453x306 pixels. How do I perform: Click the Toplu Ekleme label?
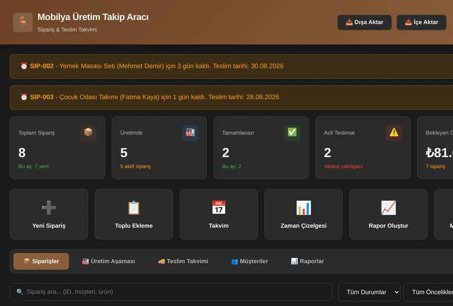pyautogui.click(x=134, y=226)
